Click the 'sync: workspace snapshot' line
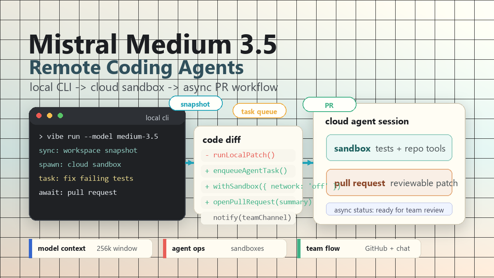This screenshot has width=494, height=278. tap(88, 150)
